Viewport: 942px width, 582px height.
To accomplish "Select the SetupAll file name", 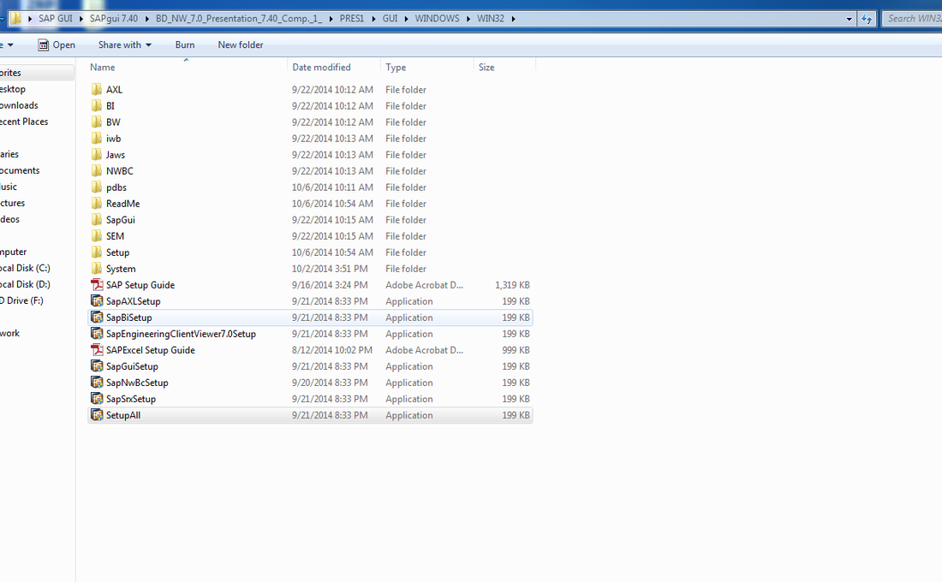I will (123, 415).
